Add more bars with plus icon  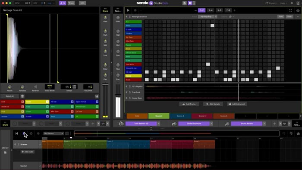pos(234,10)
